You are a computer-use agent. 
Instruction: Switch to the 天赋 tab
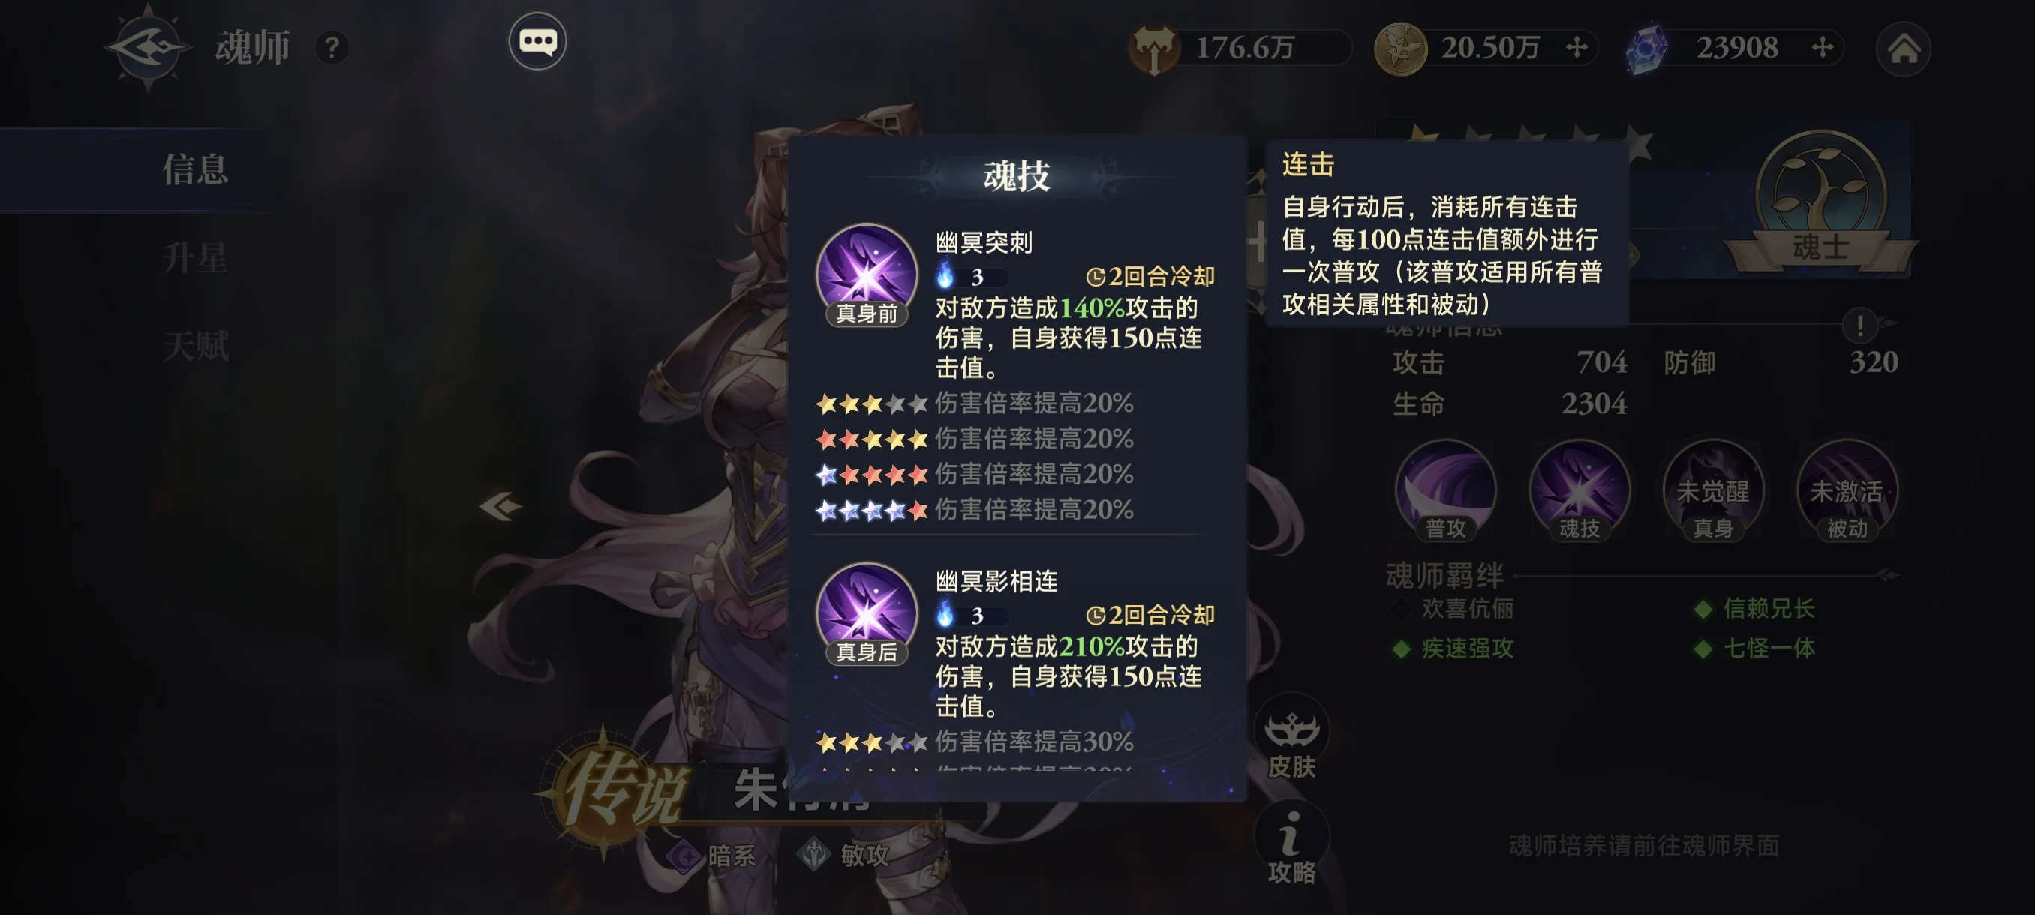click(x=195, y=346)
